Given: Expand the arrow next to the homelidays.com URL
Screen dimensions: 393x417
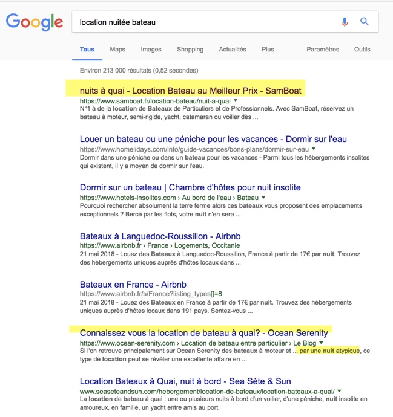Looking at the screenshot, I should (314, 149).
